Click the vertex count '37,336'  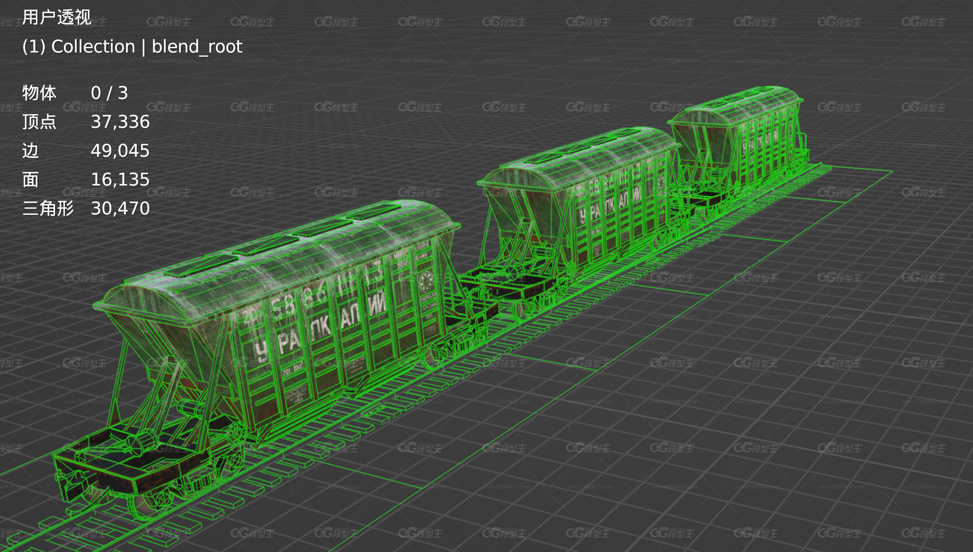(x=120, y=122)
